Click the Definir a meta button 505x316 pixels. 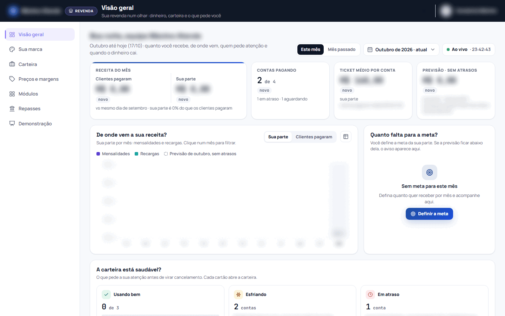click(x=429, y=214)
